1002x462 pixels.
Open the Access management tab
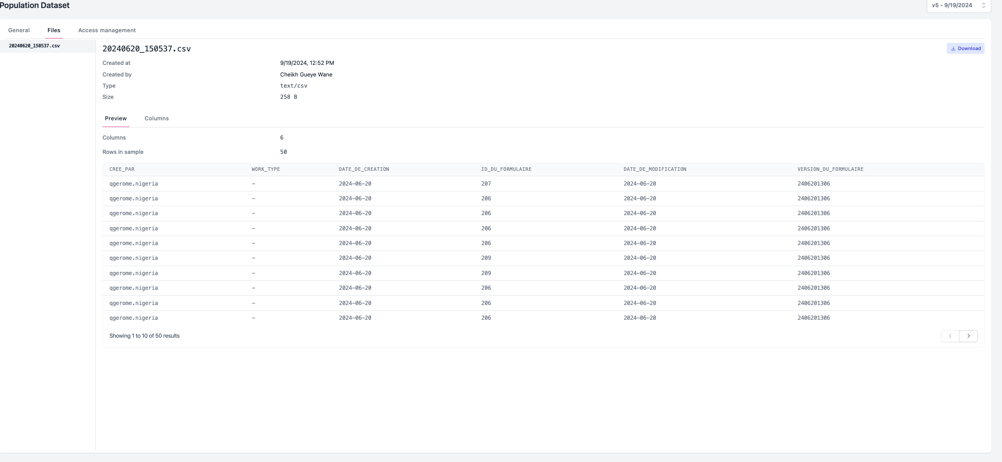[107, 30]
